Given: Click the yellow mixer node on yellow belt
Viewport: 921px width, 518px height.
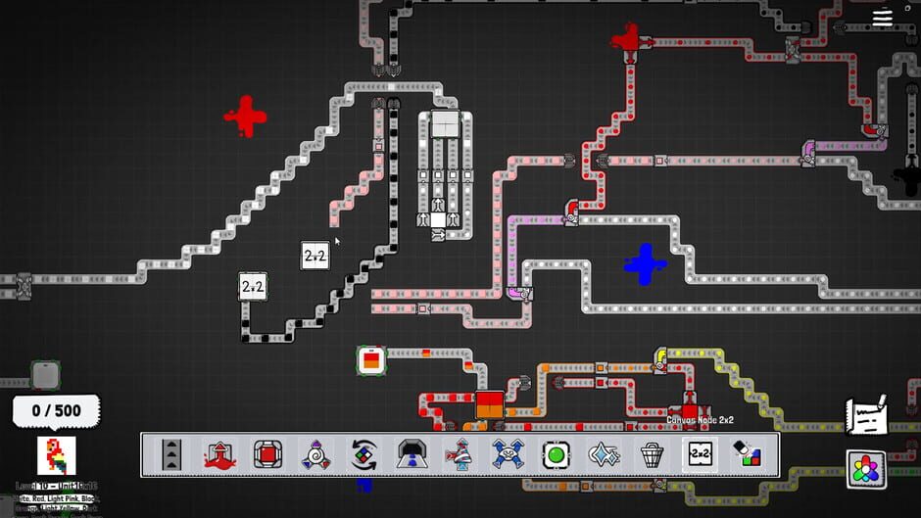Looking at the screenshot, I should tap(660, 360).
